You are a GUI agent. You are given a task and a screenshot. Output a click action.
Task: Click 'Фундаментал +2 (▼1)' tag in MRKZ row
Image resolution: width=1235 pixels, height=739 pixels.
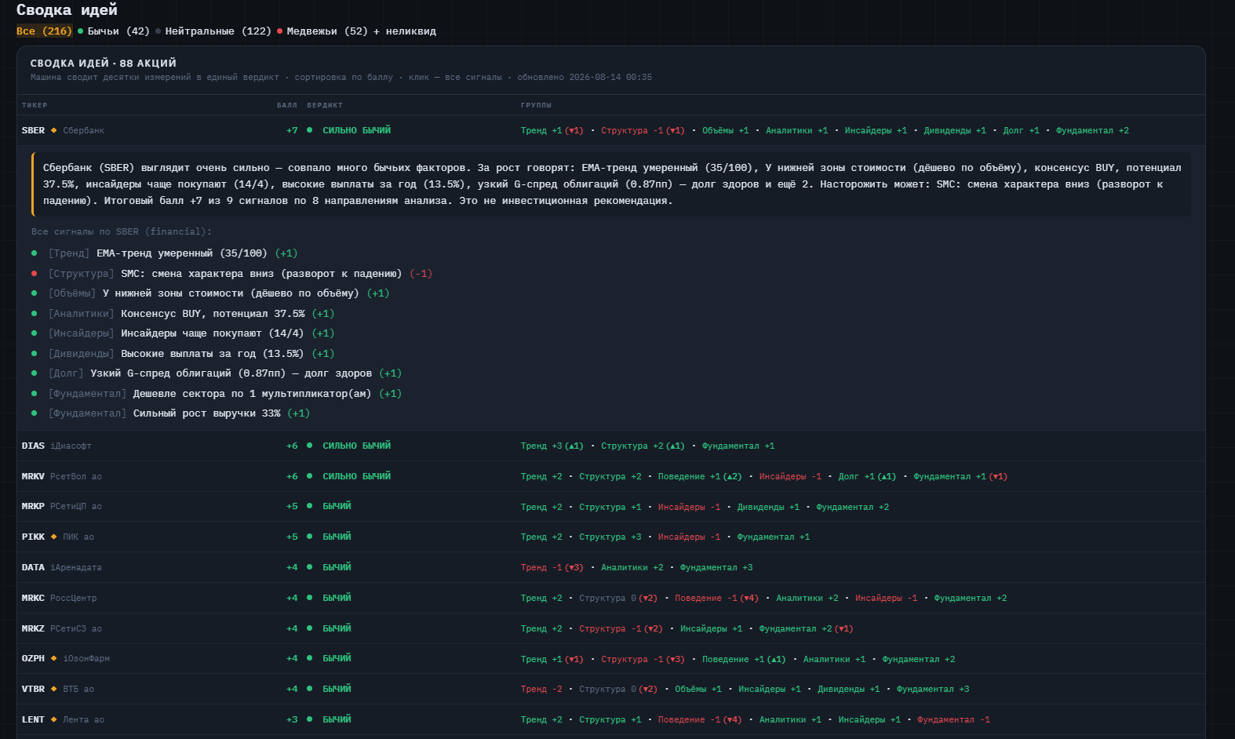(x=806, y=628)
